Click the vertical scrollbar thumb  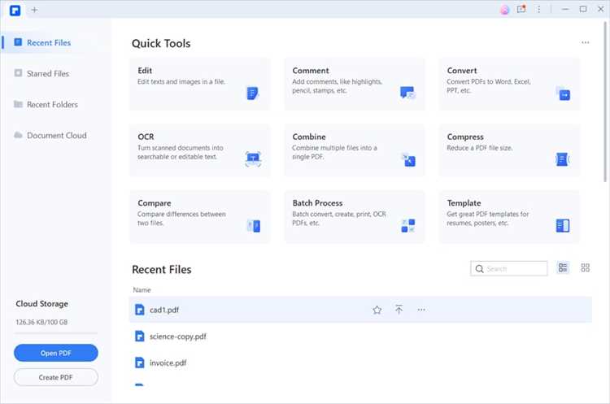[605, 101]
